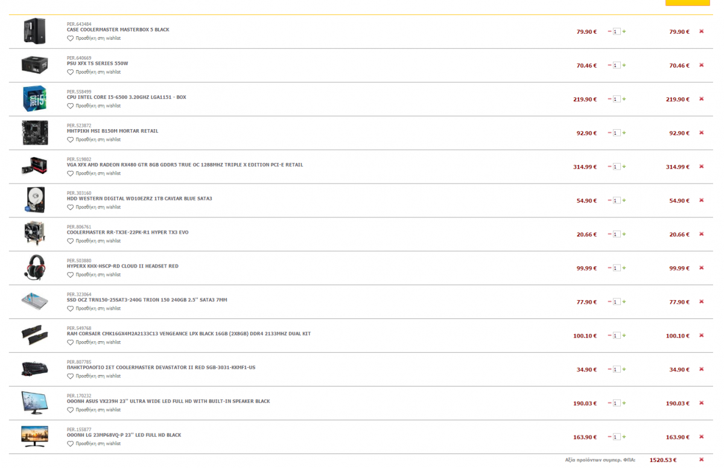Decrease quantity of PSU XFX TS SERIES
Image resolution: width=724 pixels, height=468 pixels.
pyautogui.click(x=609, y=65)
